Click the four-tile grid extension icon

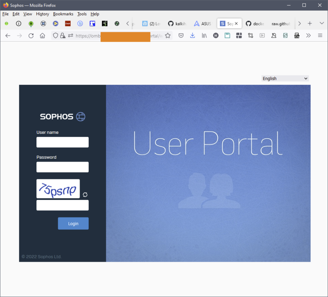tap(239, 36)
